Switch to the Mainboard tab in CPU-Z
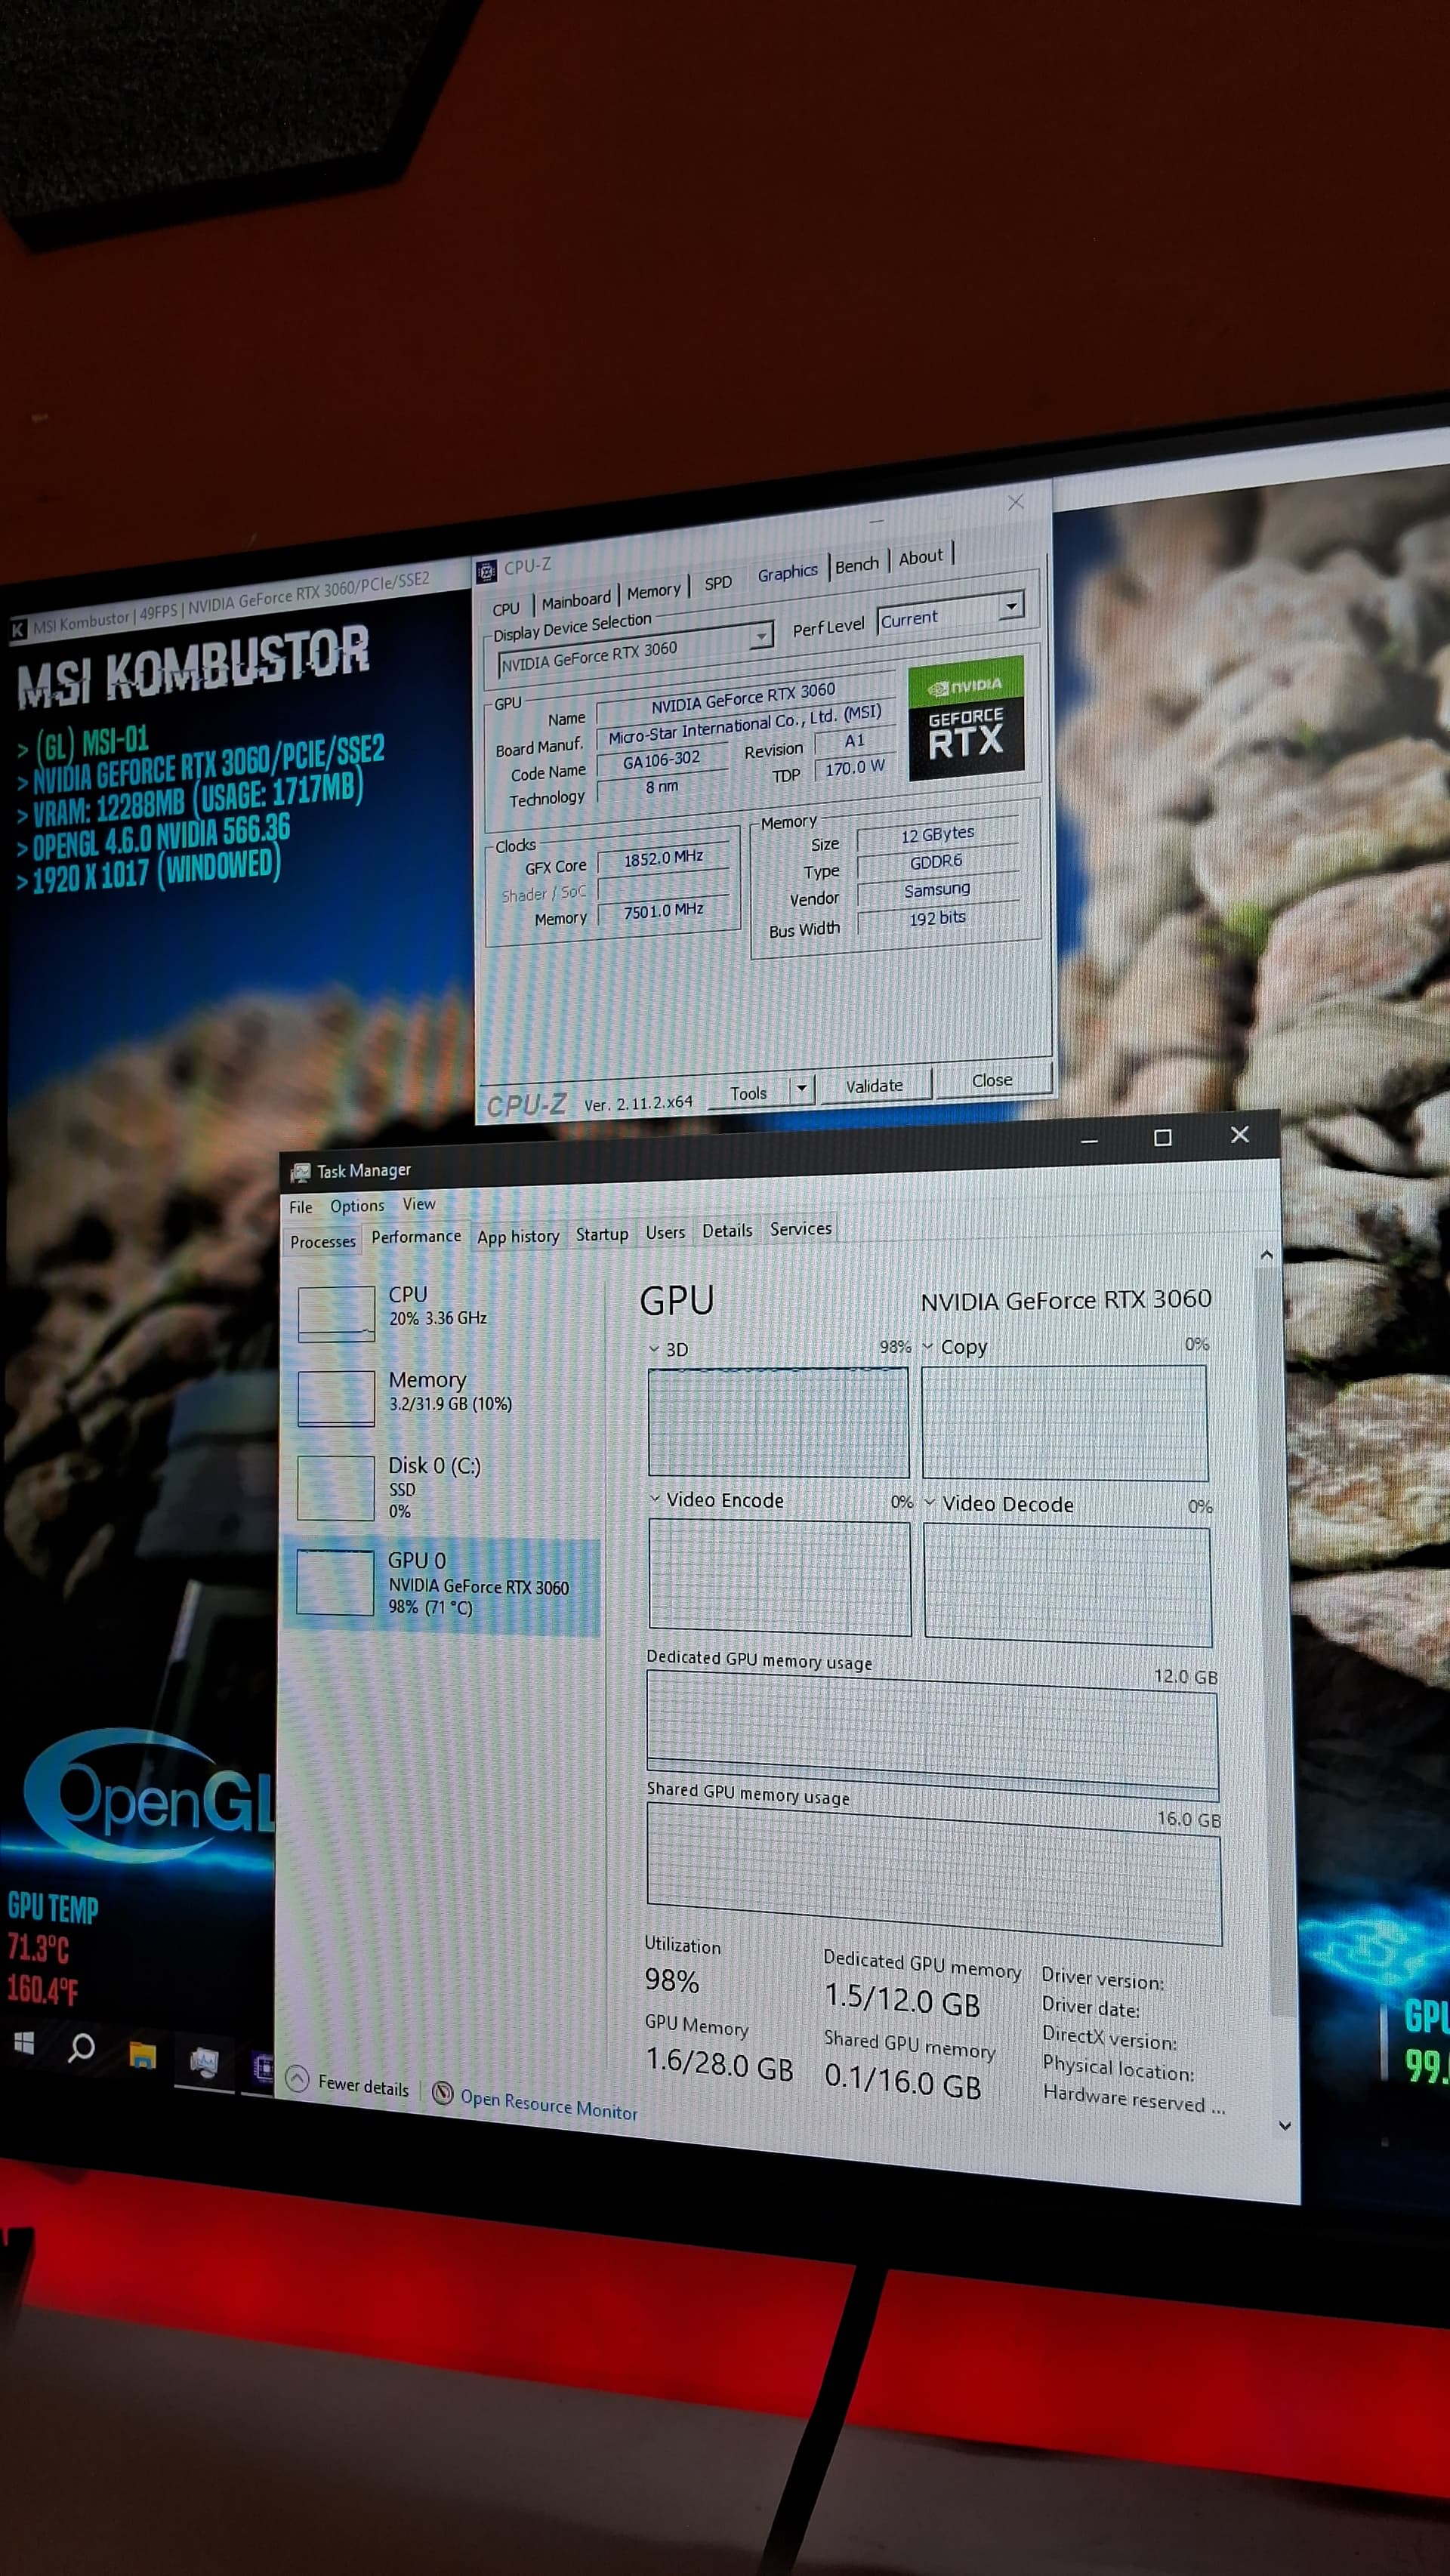 point(576,600)
